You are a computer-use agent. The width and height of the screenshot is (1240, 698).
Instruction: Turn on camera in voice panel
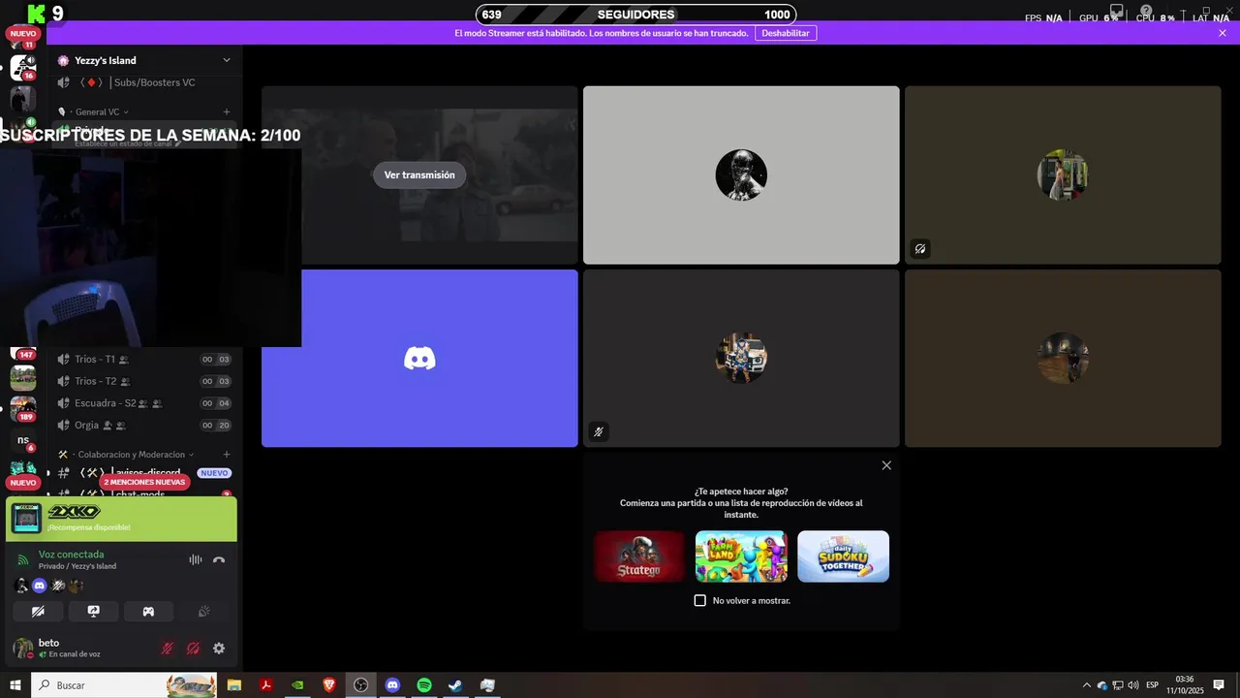[38, 612]
